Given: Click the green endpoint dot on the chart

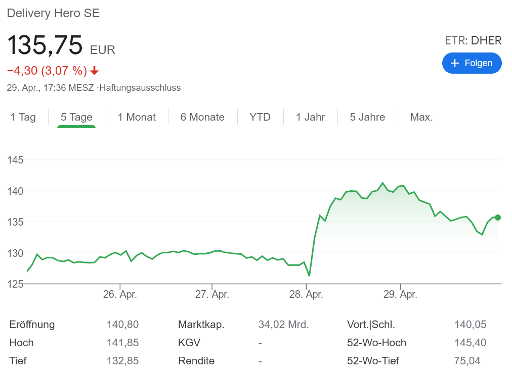Looking at the screenshot, I should (498, 218).
